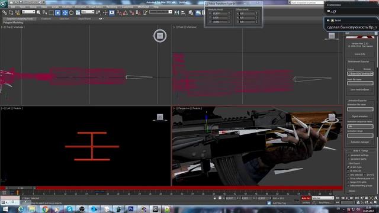This screenshot has height=213, width=379.
Task: Open the Rendering menu
Action: click(112, 7)
